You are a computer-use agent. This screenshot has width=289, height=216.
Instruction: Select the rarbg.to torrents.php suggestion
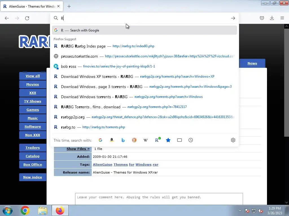click(144, 127)
